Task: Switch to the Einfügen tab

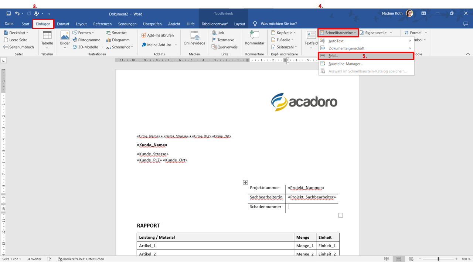Action: [43, 24]
